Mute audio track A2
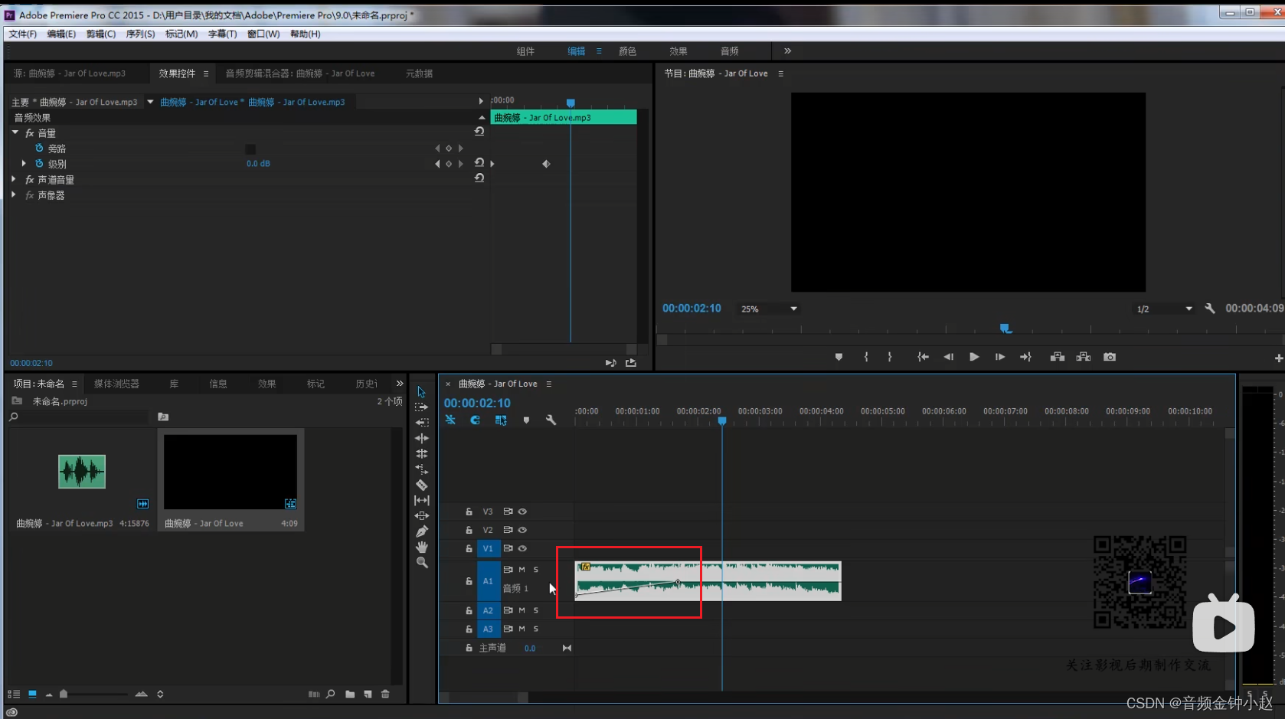This screenshot has width=1285, height=719. [522, 610]
